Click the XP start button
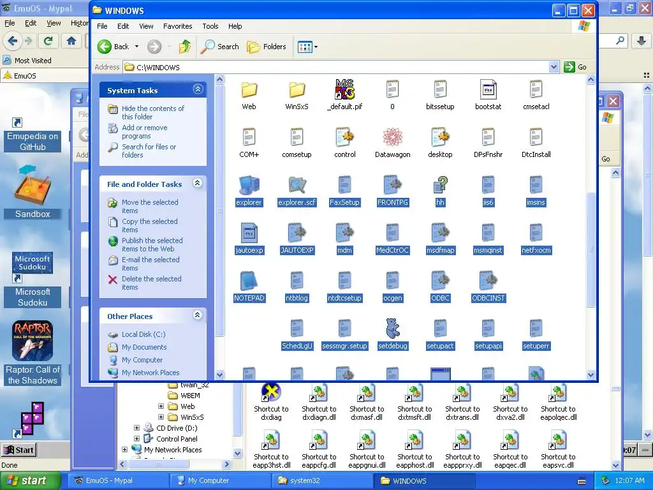The width and height of the screenshot is (653, 490). (x=29, y=480)
